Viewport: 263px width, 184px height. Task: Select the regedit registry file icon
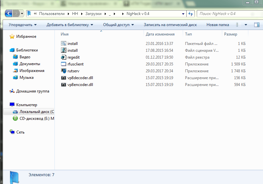pyautogui.click(x=64, y=57)
